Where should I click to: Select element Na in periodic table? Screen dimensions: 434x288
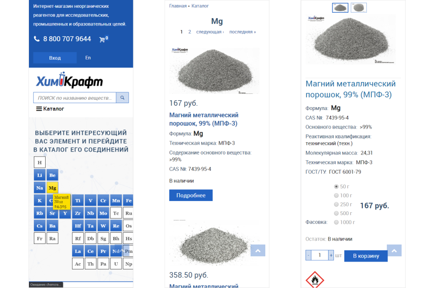pyautogui.click(x=40, y=188)
